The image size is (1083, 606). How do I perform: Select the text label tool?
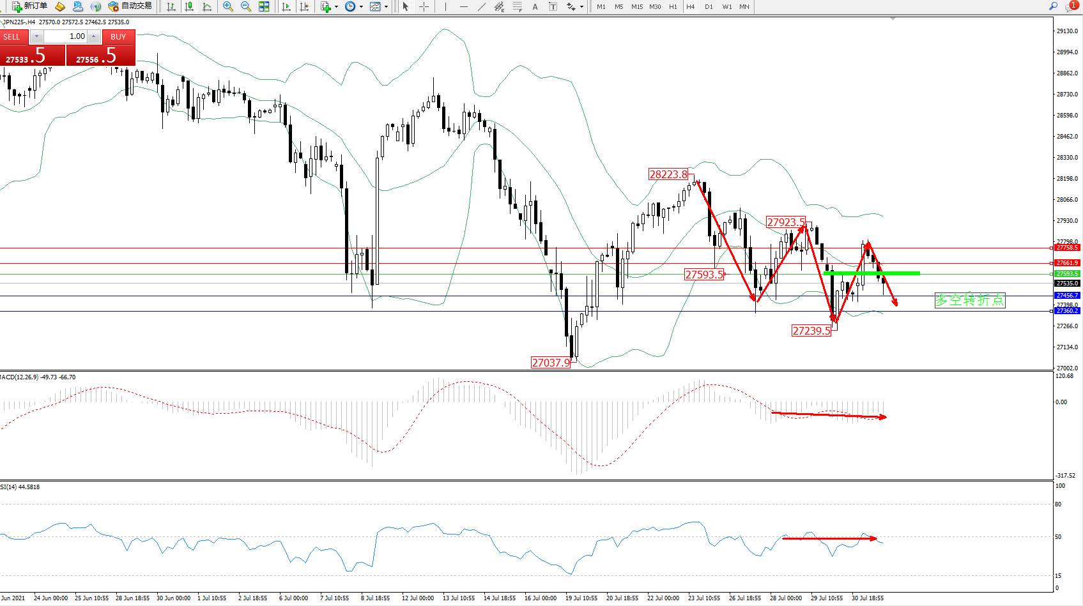point(535,6)
